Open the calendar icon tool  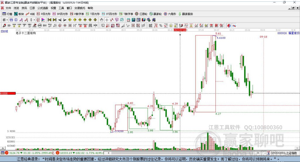(128, 20)
